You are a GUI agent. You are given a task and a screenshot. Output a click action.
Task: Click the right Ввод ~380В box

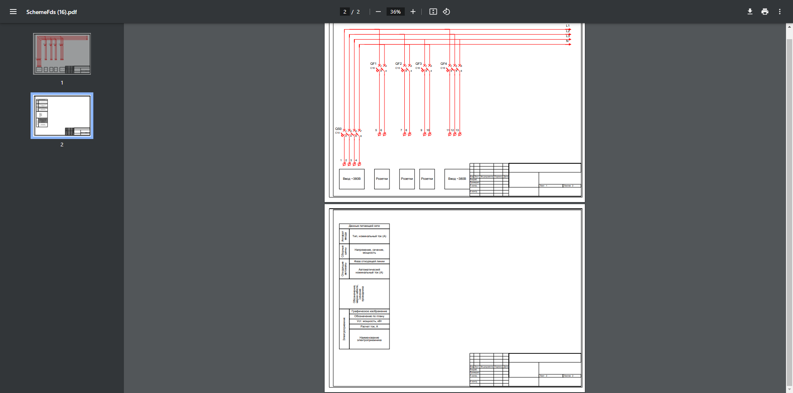pyautogui.click(x=457, y=179)
